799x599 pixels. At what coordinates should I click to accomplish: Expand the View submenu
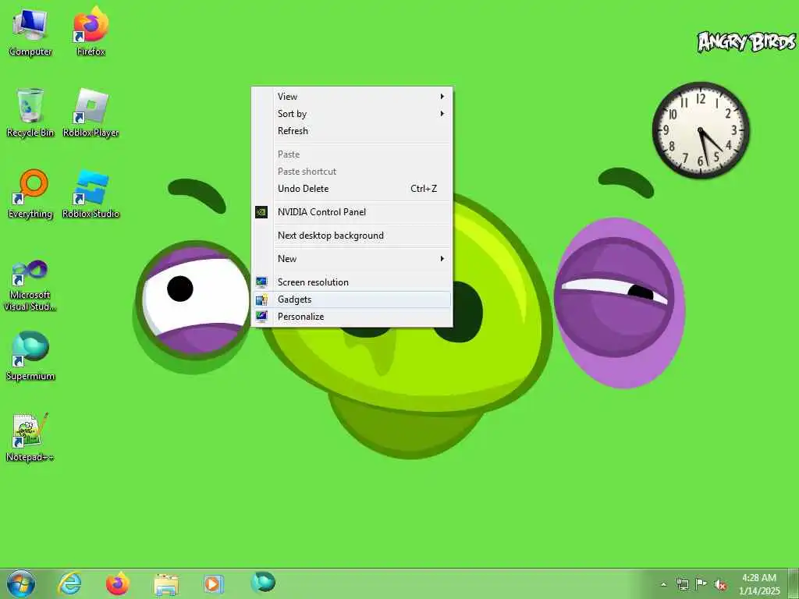[352, 96]
